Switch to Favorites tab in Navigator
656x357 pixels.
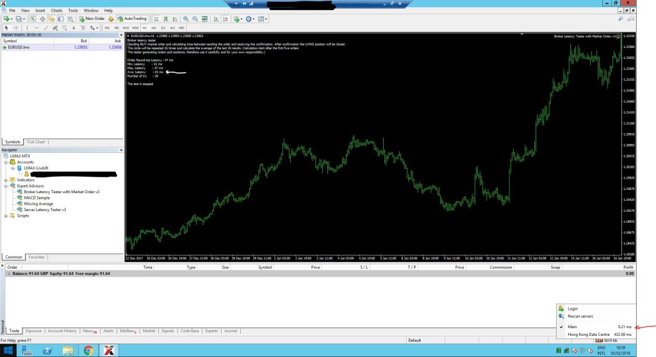point(37,257)
